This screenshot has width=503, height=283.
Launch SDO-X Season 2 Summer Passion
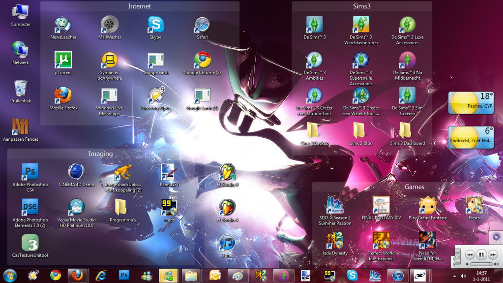(x=335, y=211)
